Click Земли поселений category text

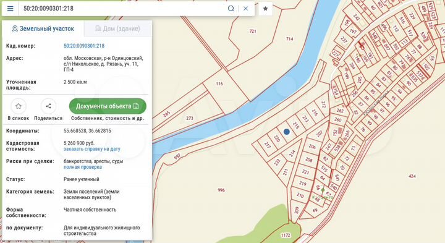coord(91,194)
